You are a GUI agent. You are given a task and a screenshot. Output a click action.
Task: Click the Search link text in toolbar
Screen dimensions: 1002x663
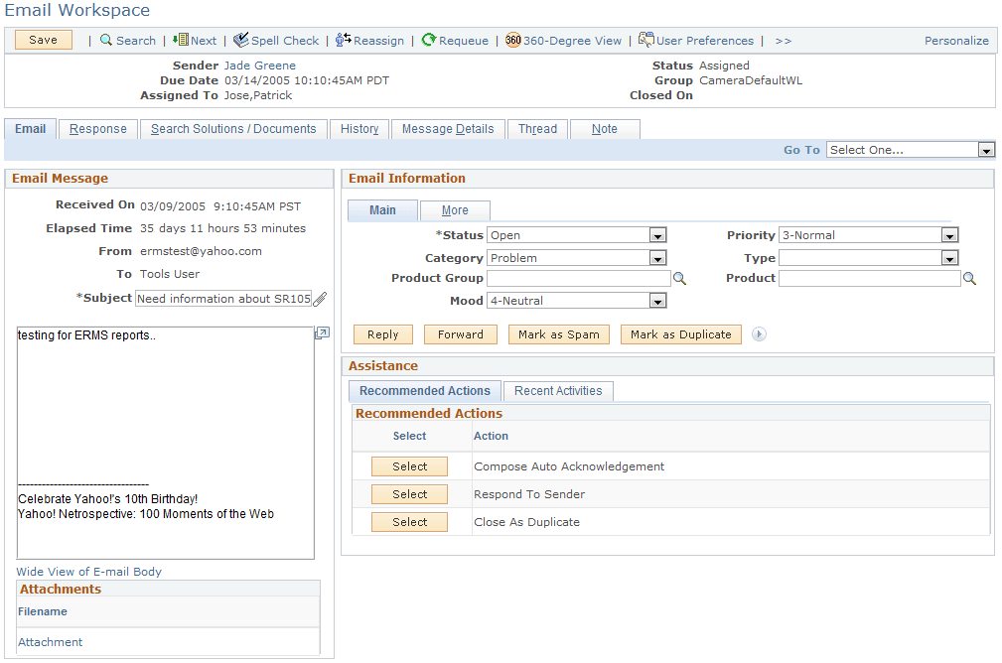pyautogui.click(x=136, y=41)
